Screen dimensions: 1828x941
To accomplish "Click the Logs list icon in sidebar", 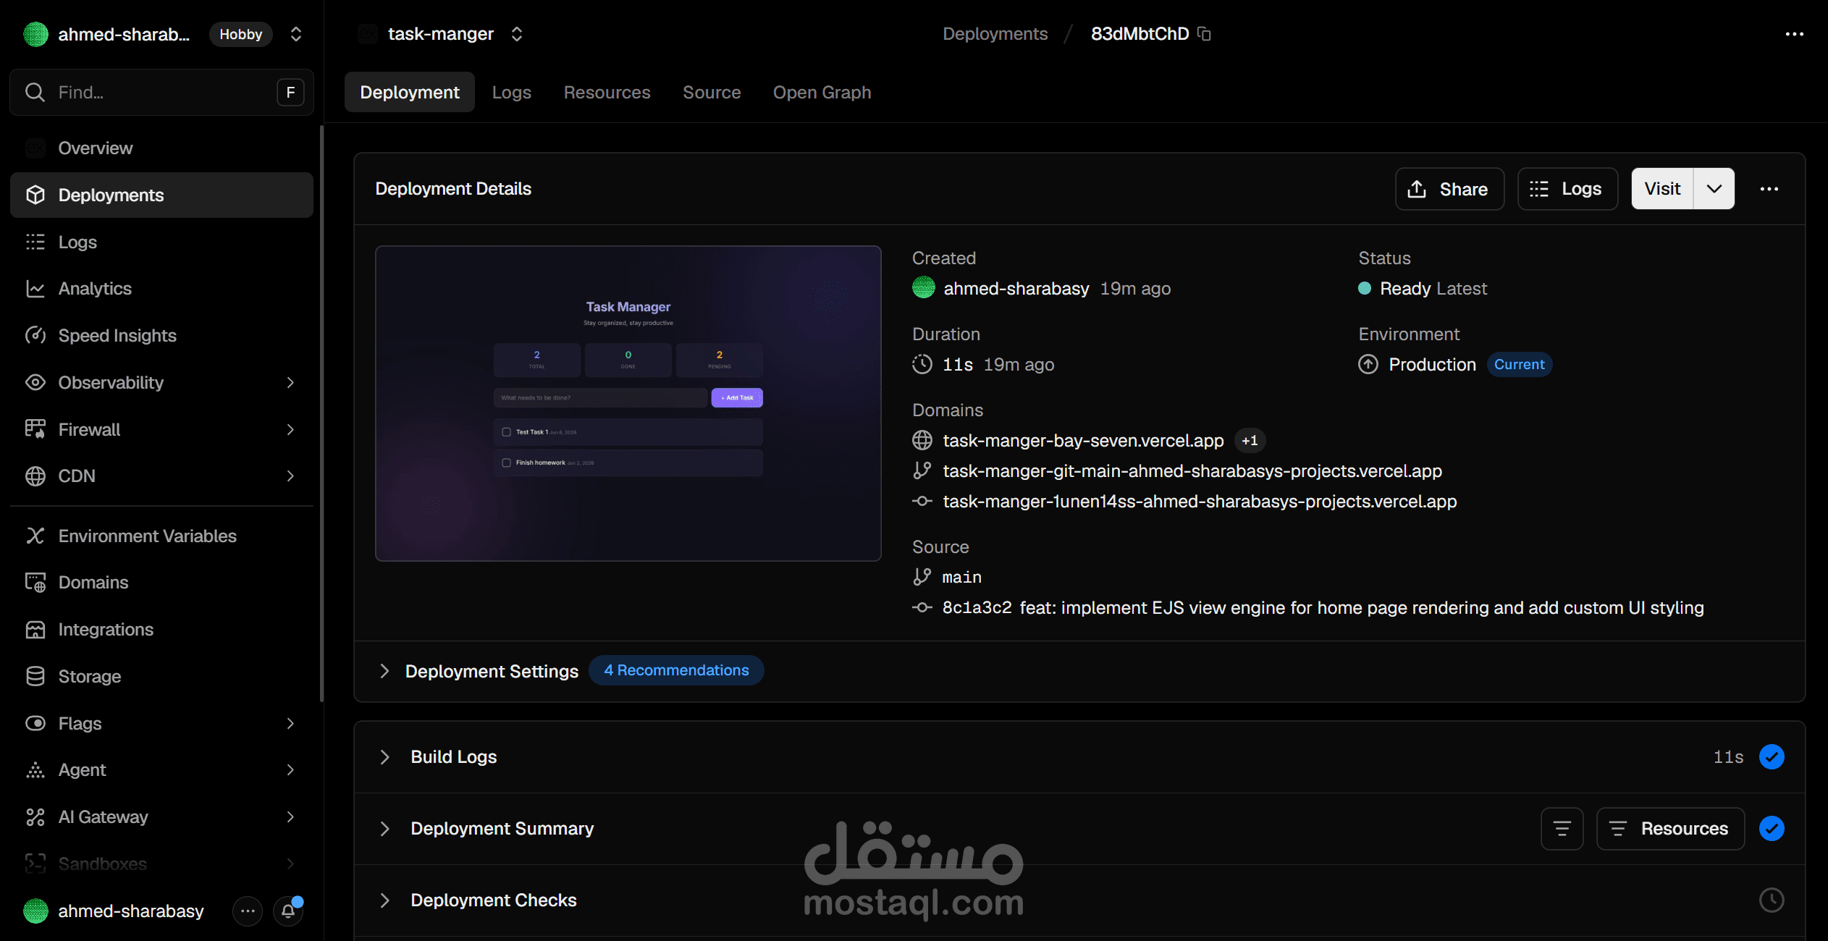I will pyautogui.click(x=35, y=242).
